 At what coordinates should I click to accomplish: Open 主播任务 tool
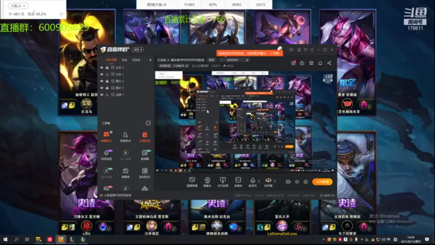[145, 137]
